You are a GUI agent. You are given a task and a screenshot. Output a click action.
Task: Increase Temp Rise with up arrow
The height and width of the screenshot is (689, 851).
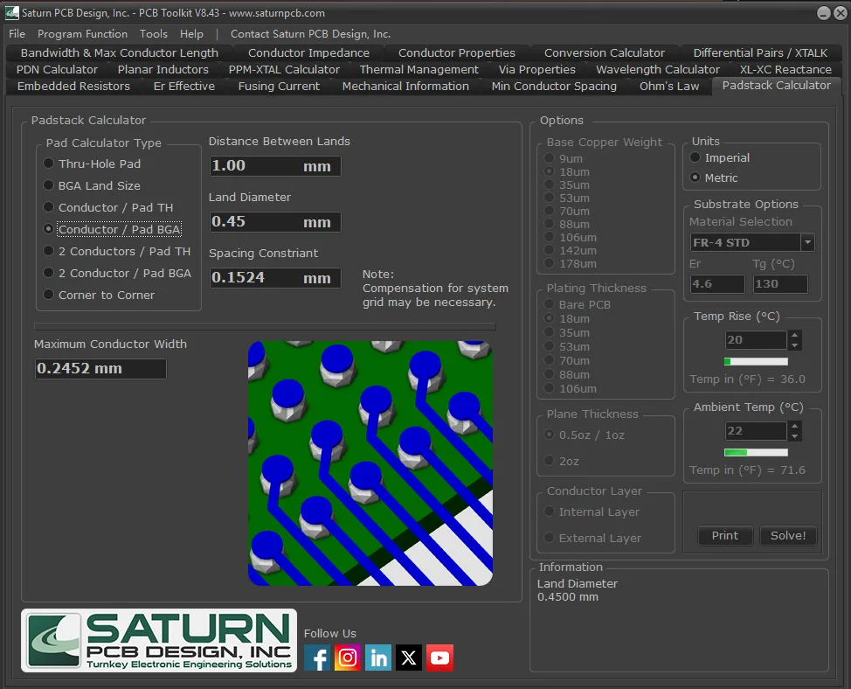(x=794, y=335)
